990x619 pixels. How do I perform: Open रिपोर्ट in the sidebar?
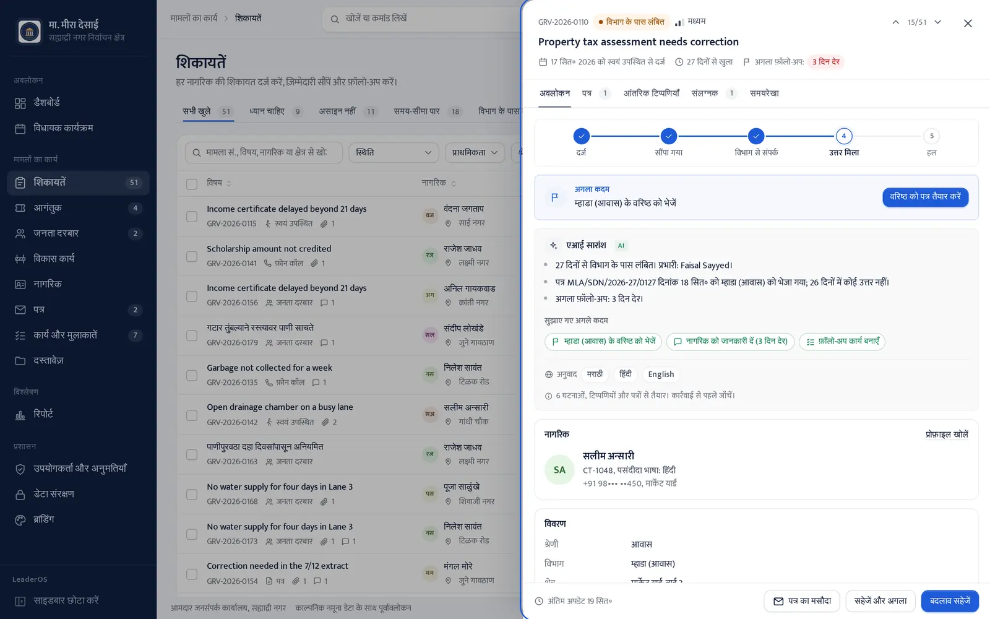click(x=78, y=414)
